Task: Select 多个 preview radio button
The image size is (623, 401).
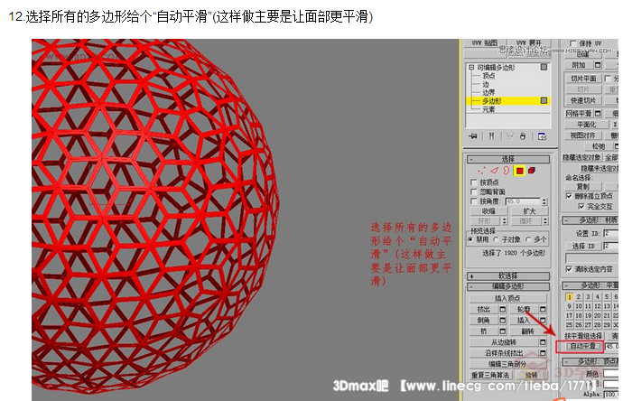Action: pos(528,239)
